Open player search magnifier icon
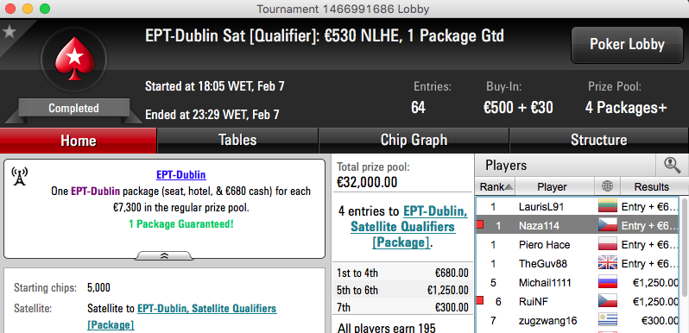 (673, 165)
